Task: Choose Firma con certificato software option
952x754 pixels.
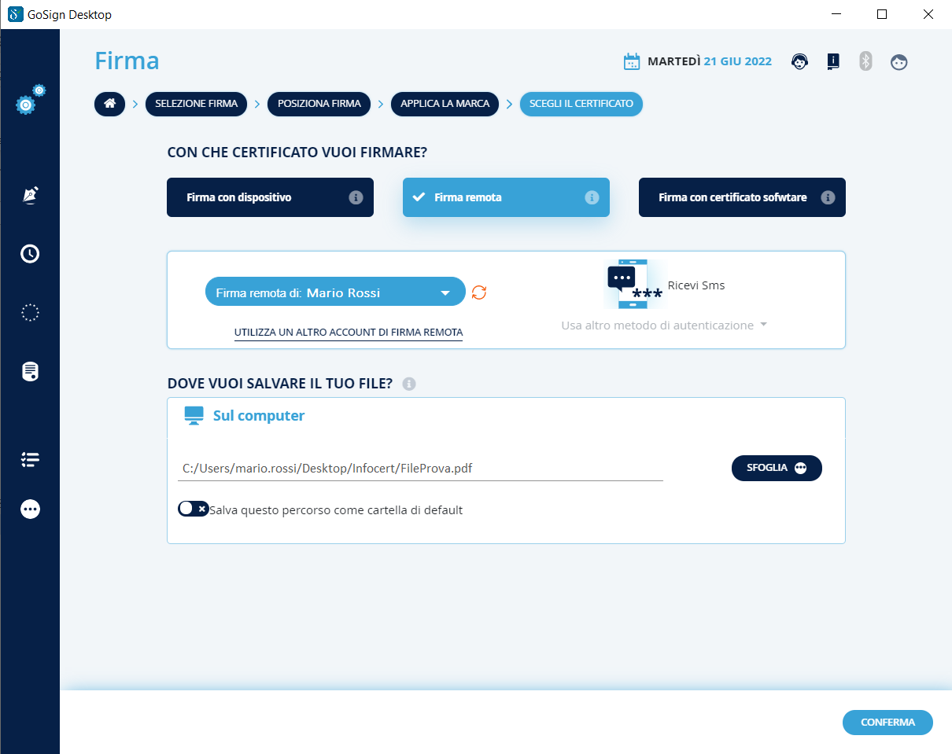Action: pos(742,197)
